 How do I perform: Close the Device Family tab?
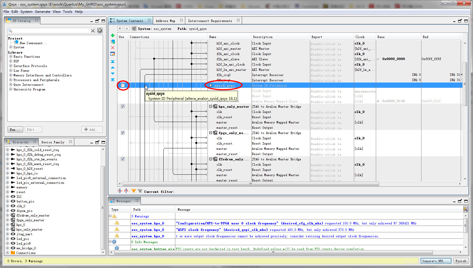[71, 142]
